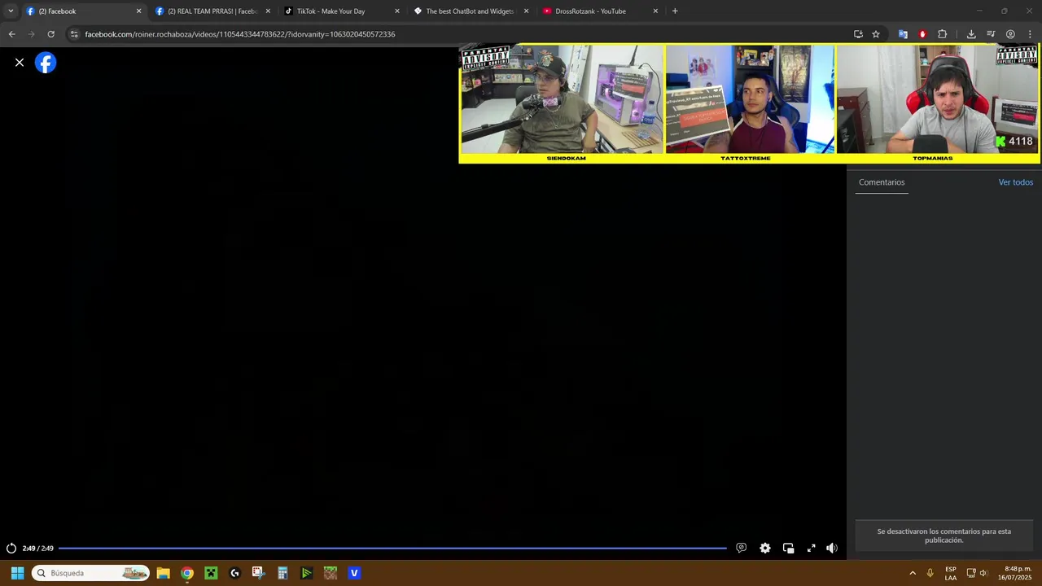Close the Facebook video viewer with X
1042x586 pixels.
click(x=20, y=63)
